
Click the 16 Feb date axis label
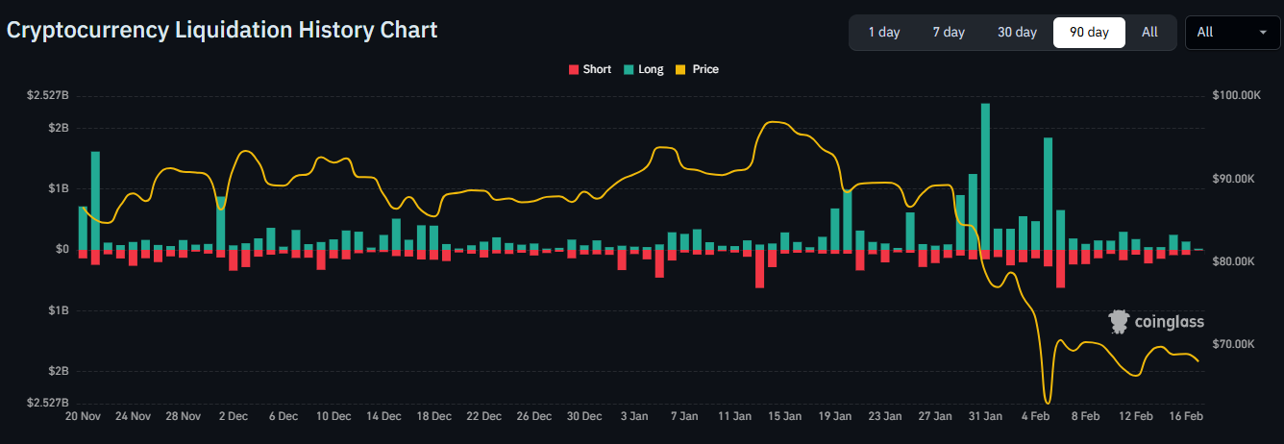click(x=1186, y=417)
